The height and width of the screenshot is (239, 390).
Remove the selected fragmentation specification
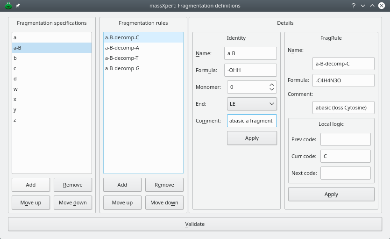tap(72, 185)
